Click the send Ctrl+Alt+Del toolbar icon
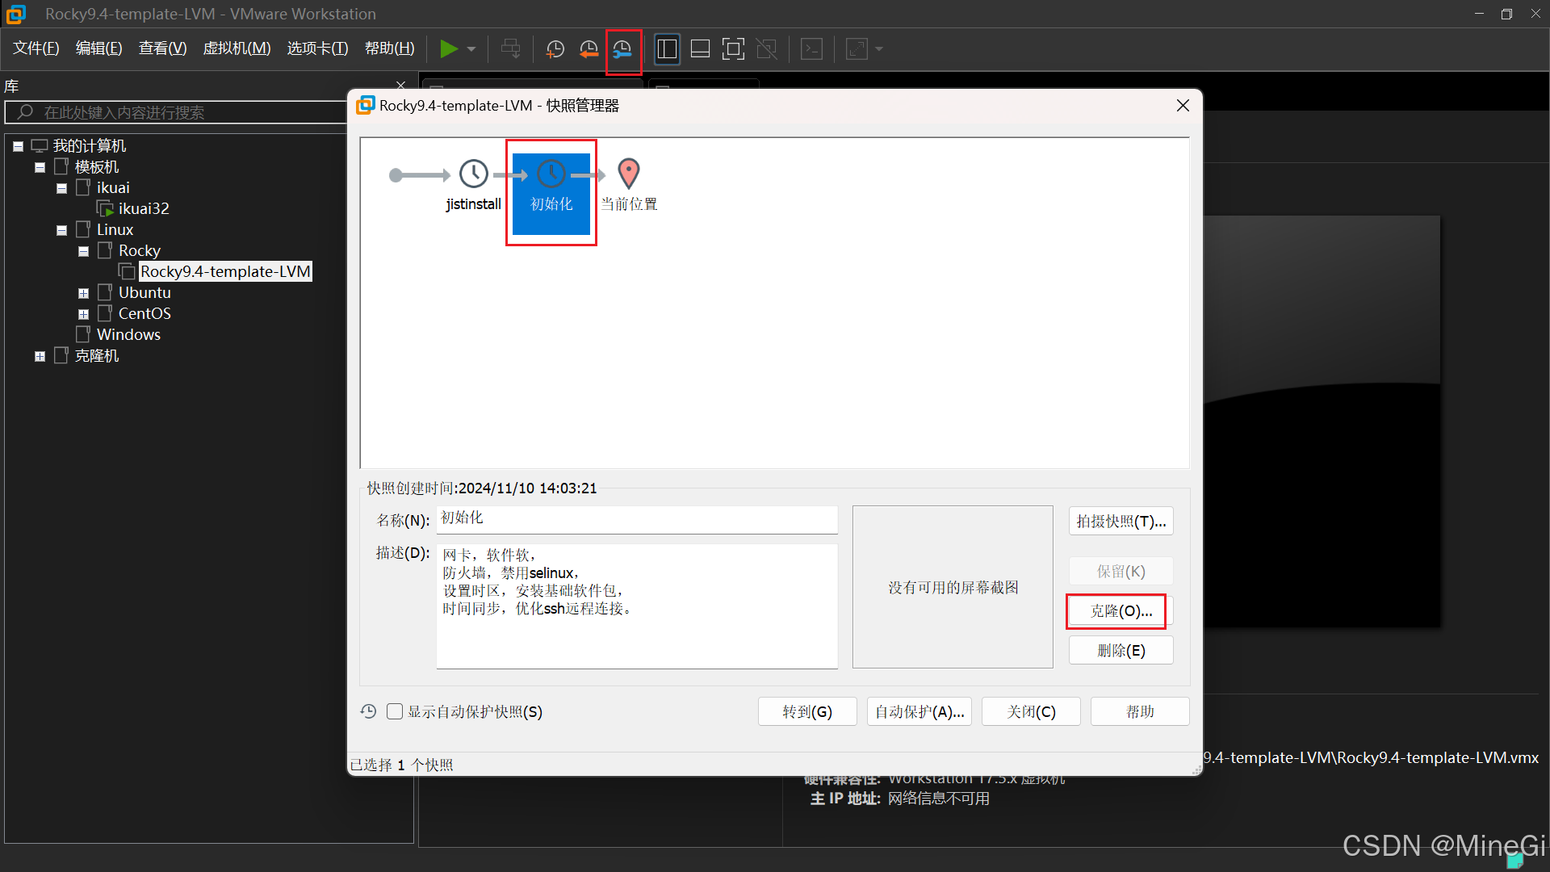Image resolution: width=1550 pixels, height=872 pixels. click(511, 49)
